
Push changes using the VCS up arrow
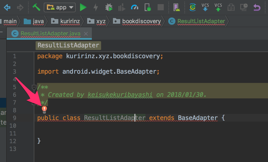[218, 7]
